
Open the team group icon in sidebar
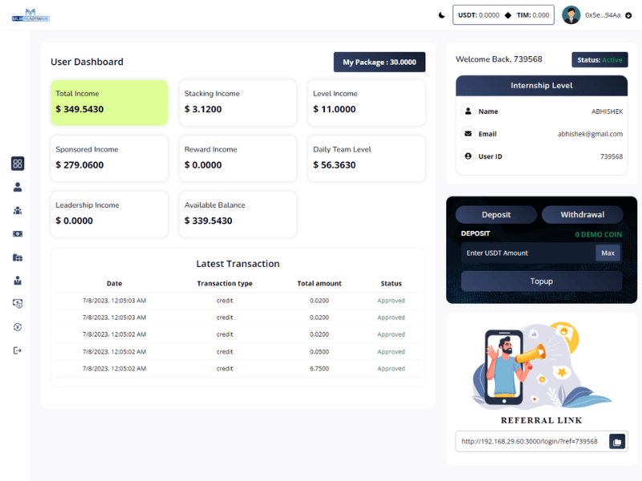pyautogui.click(x=18, y=210)
